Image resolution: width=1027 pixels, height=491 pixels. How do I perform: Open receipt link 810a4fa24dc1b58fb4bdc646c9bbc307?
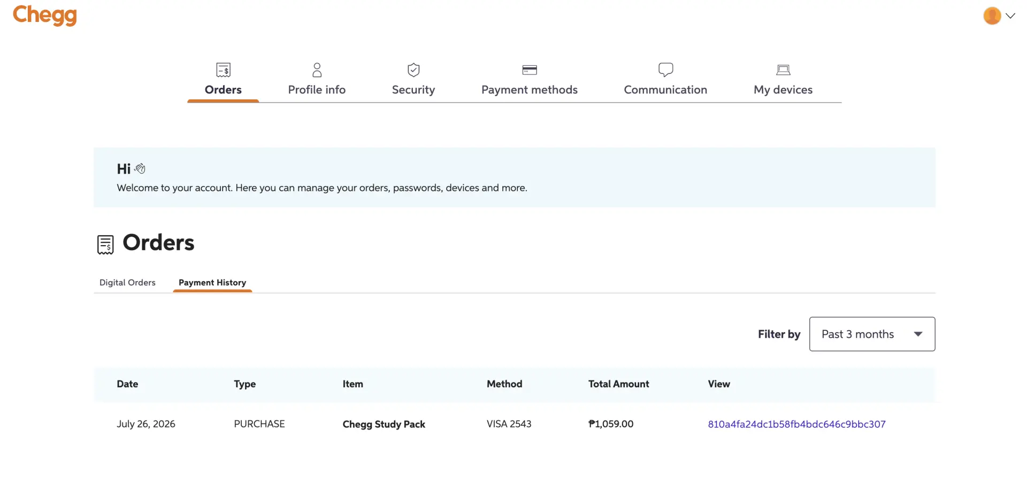click(x=796, y=424)
